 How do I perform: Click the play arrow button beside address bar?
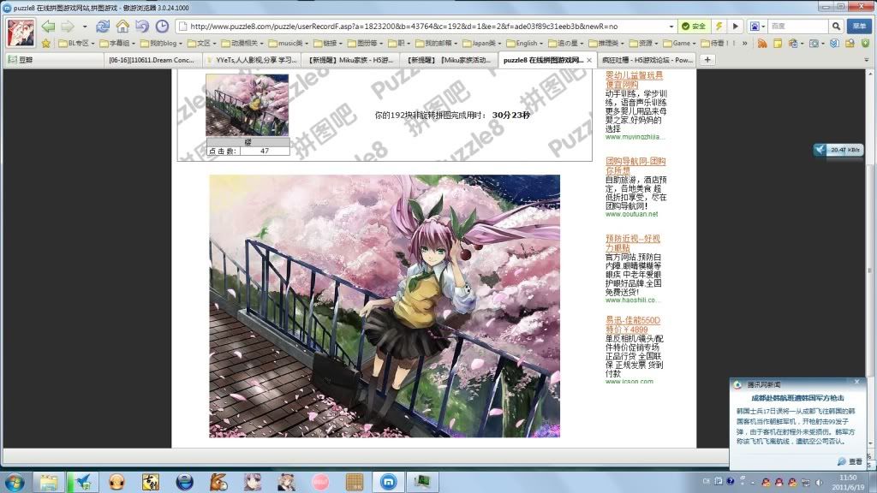[736, 27]
